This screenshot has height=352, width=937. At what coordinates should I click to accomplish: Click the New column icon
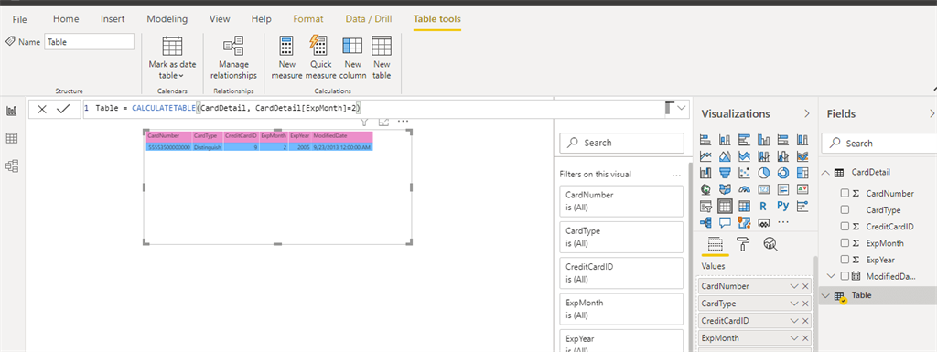(352, 46)
